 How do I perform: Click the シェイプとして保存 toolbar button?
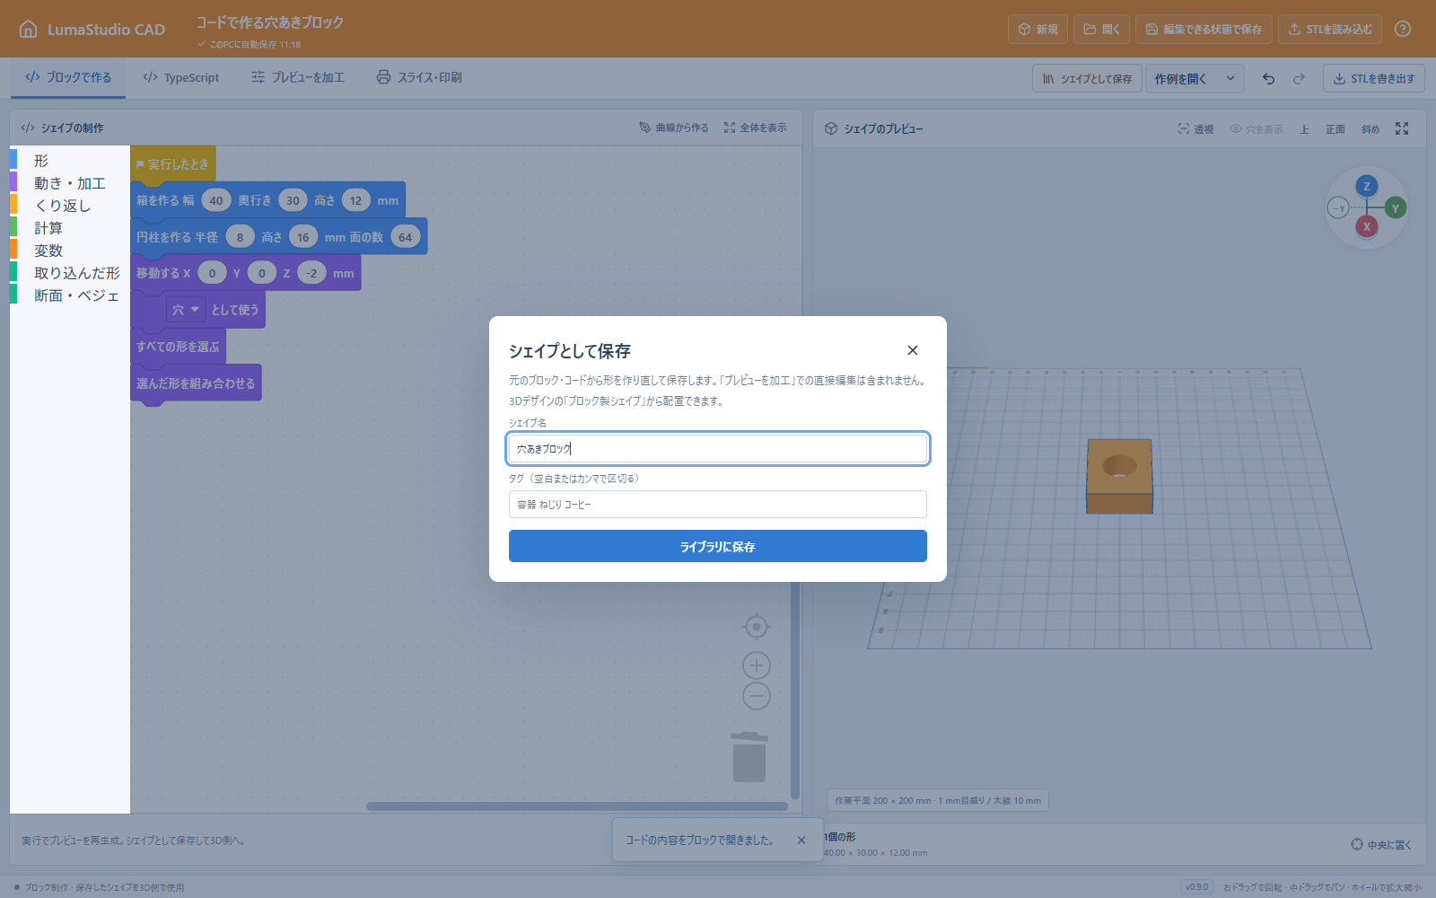click(x=1087, y=78)
